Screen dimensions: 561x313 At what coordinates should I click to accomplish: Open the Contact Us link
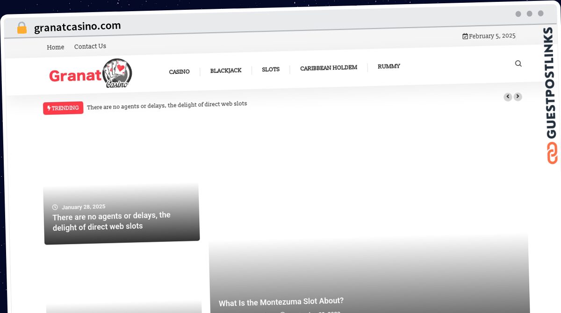pyautogui.click(x=90, y=46)
